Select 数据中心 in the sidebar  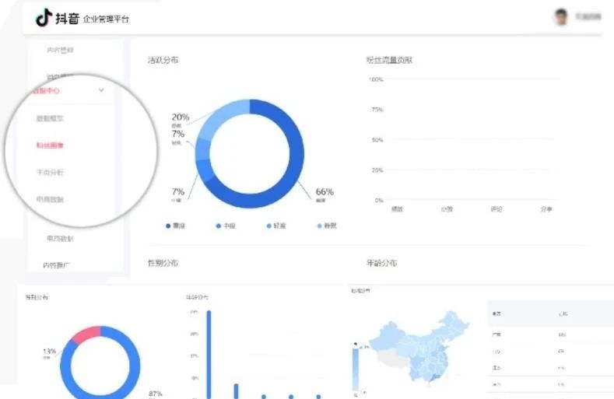(x=46, y=91)
